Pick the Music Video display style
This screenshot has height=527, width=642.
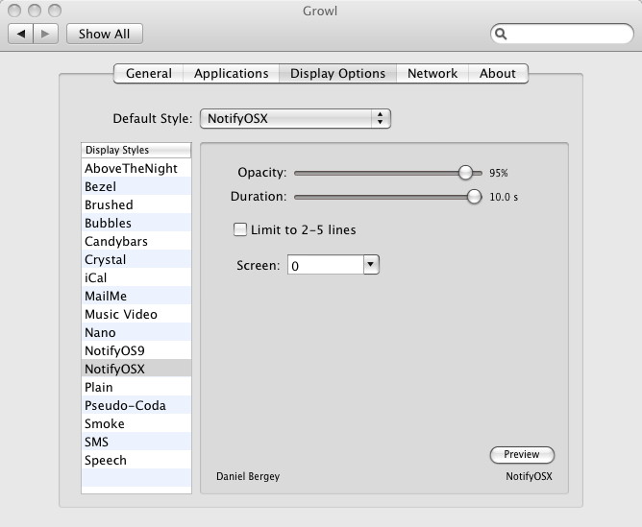136,314
